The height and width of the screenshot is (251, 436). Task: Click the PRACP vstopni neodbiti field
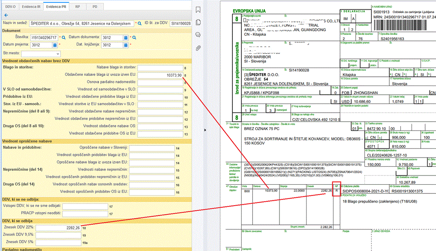[x=85, y=214]
